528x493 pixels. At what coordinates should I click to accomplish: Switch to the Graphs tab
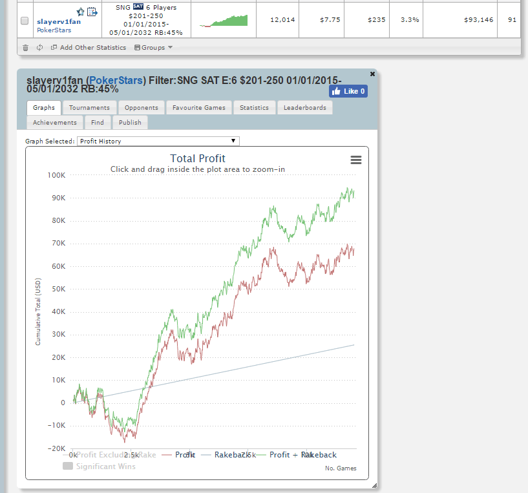(x=44, y=108)
